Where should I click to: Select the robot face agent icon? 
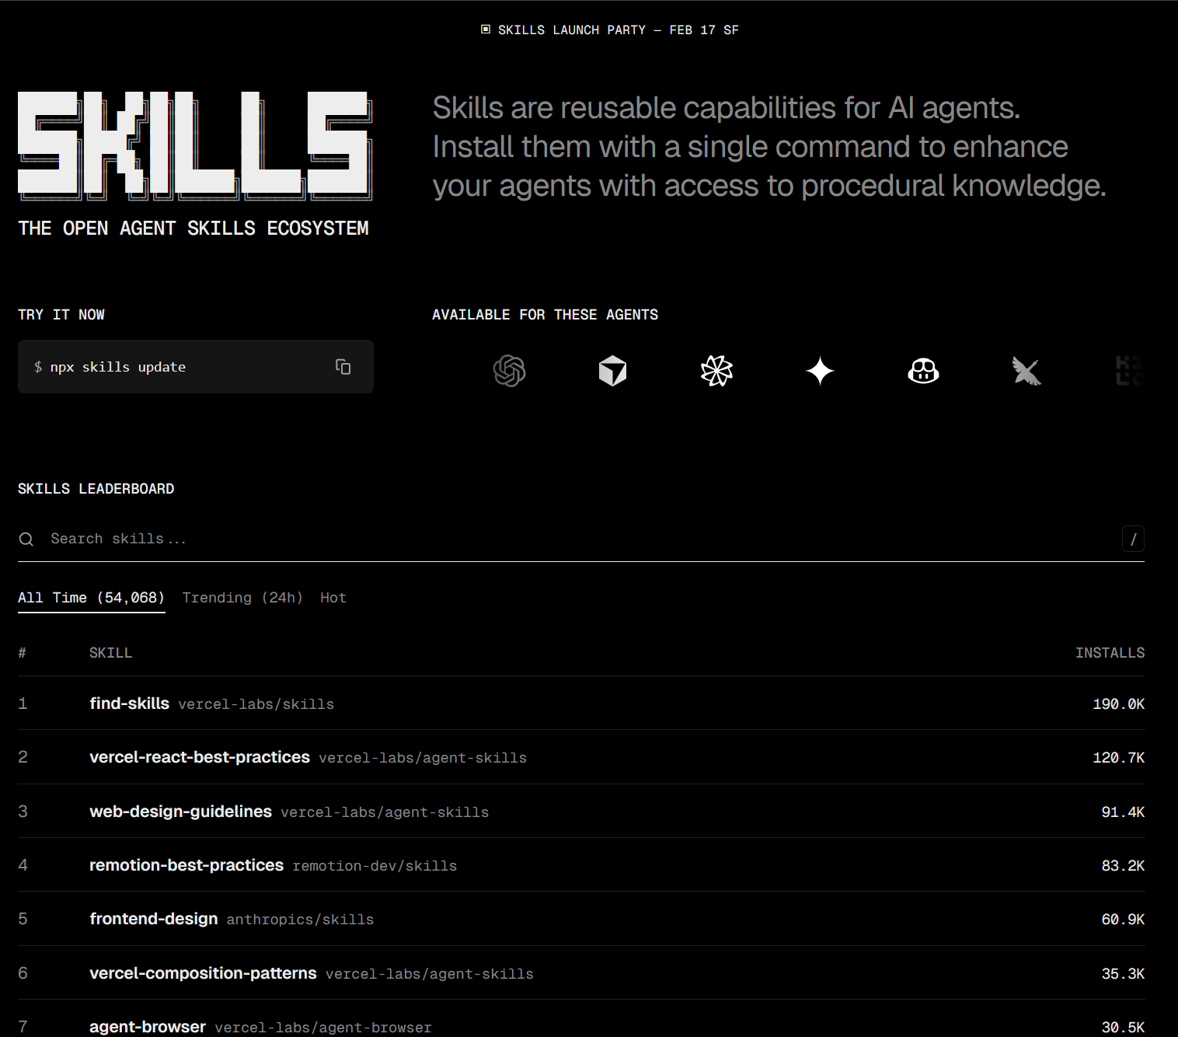click(x=923, y=371)
